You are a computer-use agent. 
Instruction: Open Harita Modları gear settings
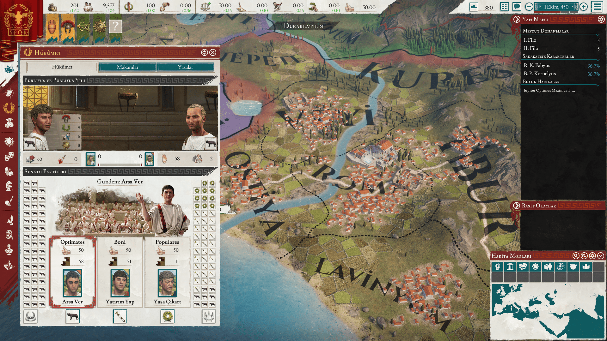pyautogui.click(x=592, y=256)
